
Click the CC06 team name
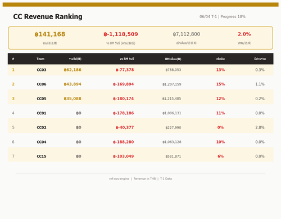(x=42, y=84)
